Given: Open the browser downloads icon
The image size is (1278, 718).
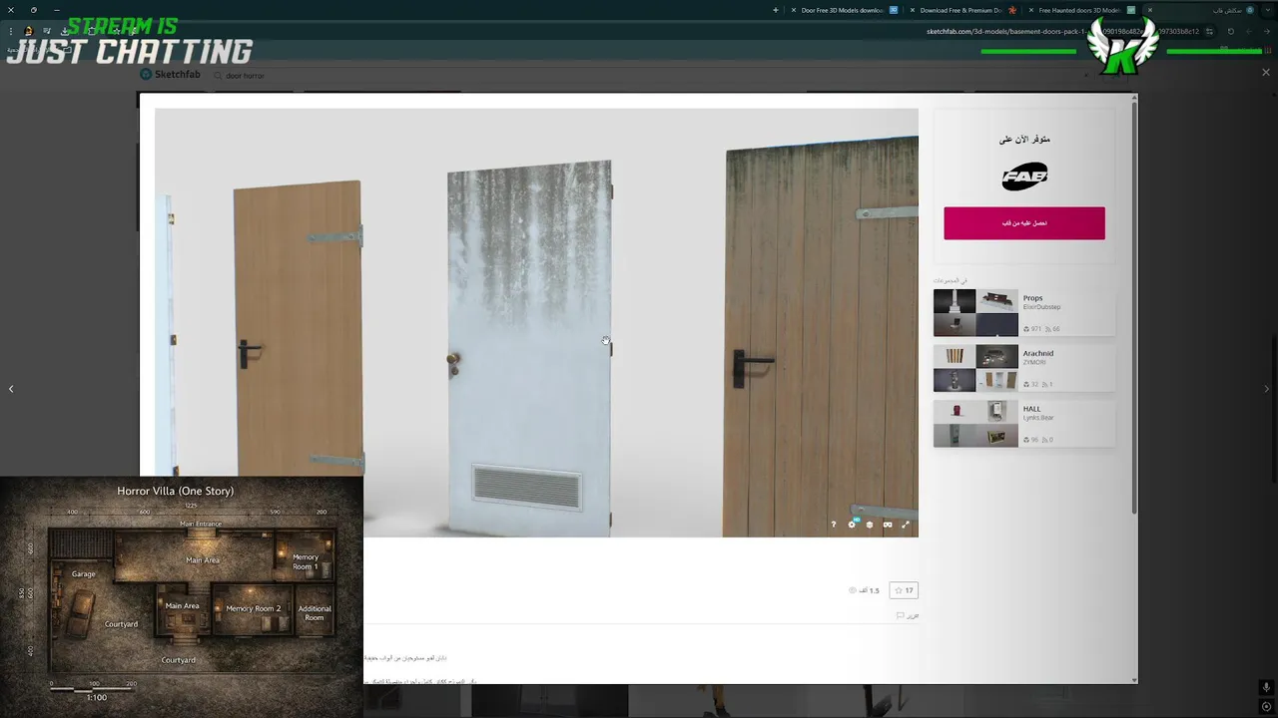Looking at the screenshot, I should [x=65, y=31].
